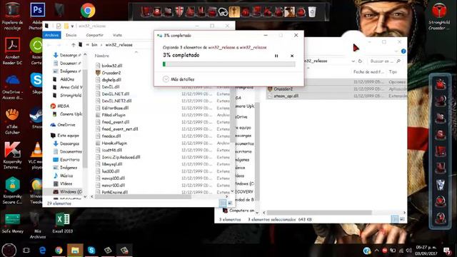
Task: Select Windows (C:) drive in left pane
Action: 71,192
